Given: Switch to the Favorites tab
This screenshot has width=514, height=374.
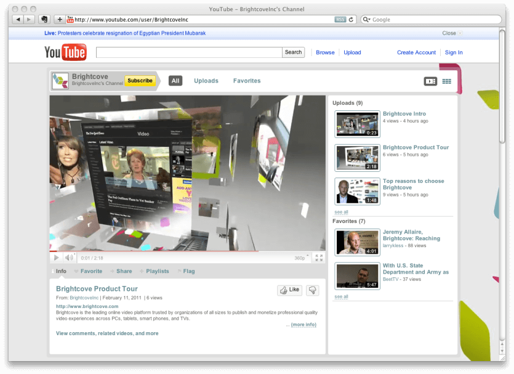Looking at the screenshot, I should [x=247, y=81].
